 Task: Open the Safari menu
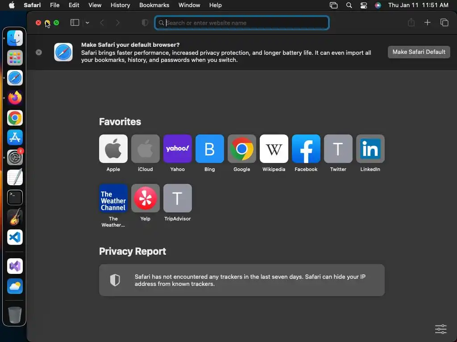pos(32,5)
